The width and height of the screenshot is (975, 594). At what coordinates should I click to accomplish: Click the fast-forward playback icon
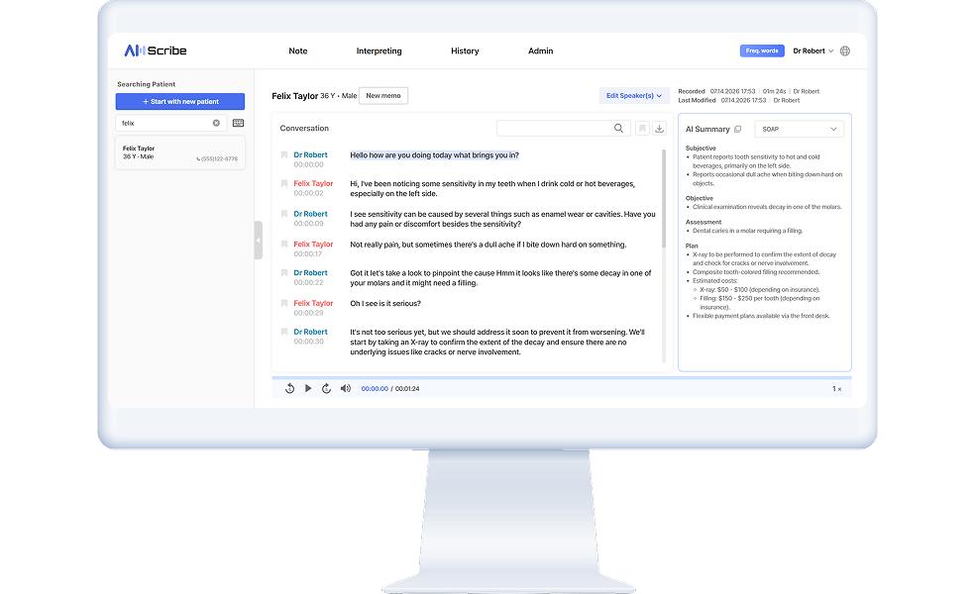[326, 388]
